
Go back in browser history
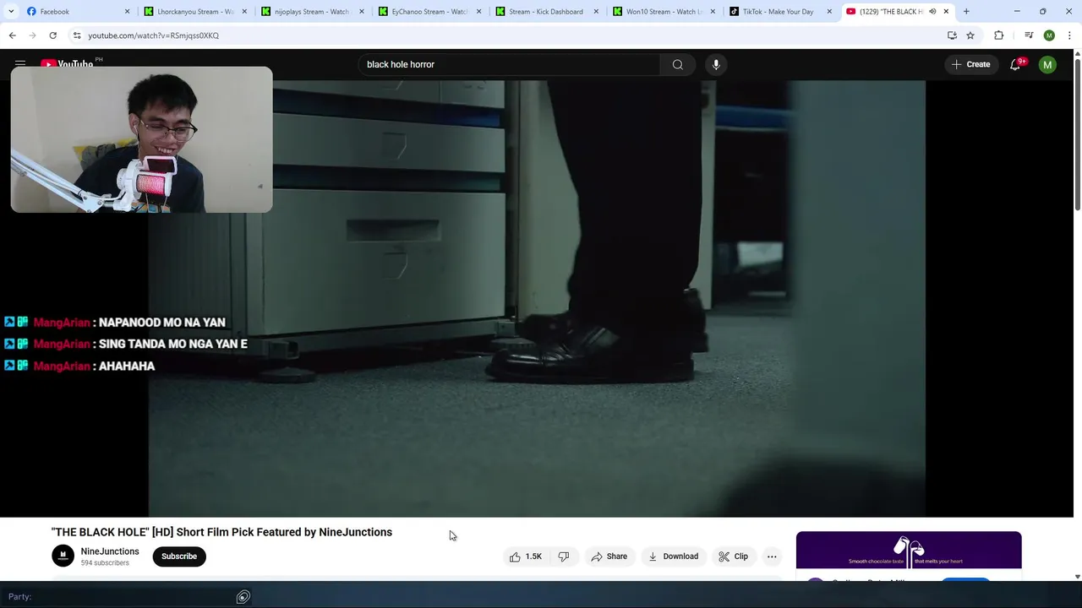12,35
